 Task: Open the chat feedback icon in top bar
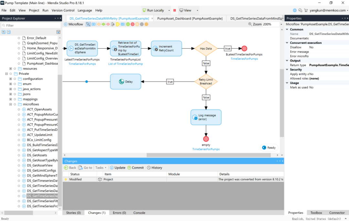pyautogui.click(x=300, y=10)
